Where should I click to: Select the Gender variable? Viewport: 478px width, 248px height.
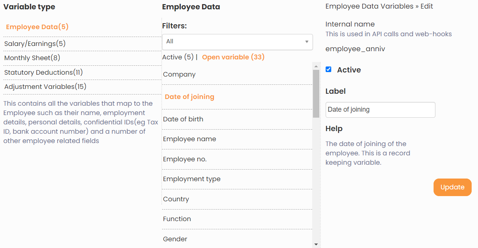point(175,239)
